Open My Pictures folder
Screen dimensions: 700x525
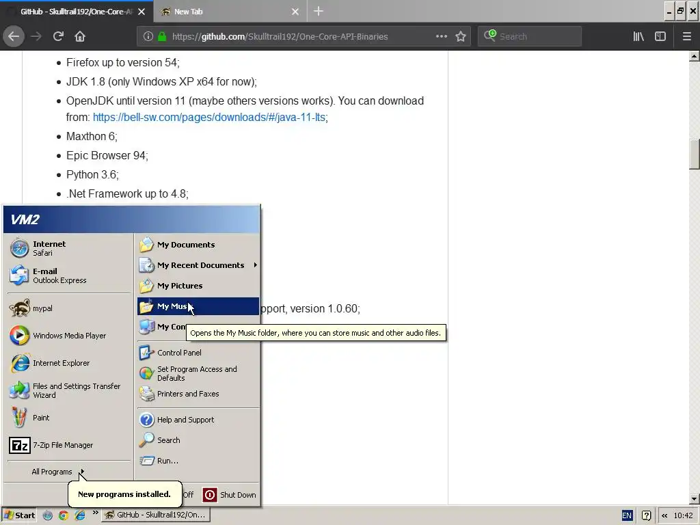[x=198, y=286]
